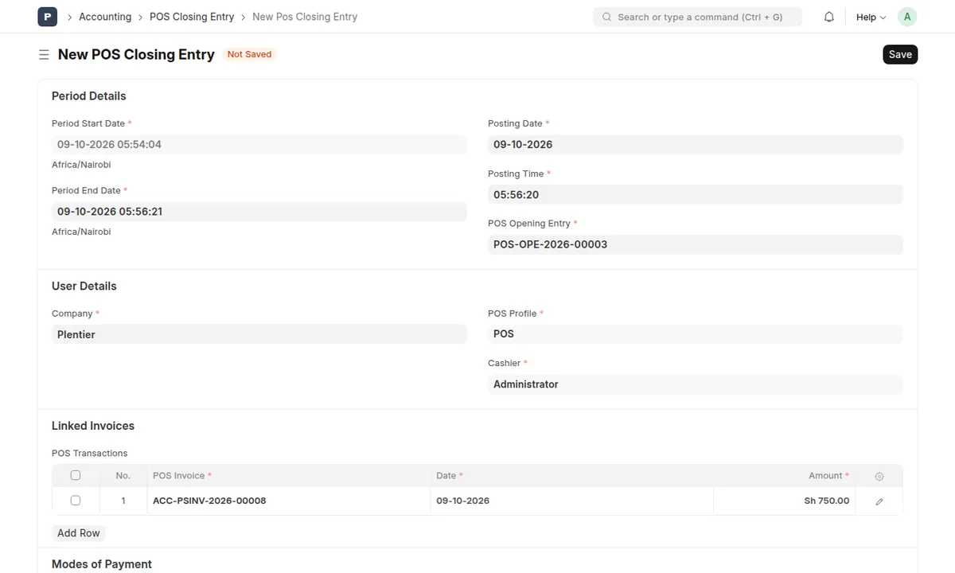Viewport: 955px width, 573px height.
Task: Collapse the Linked Invoices section heading
Action: [93, 426]
